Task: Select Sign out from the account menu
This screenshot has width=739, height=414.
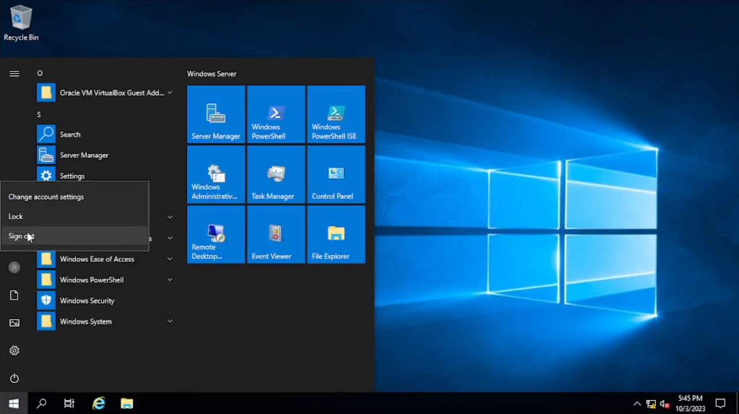Action: 21,236
